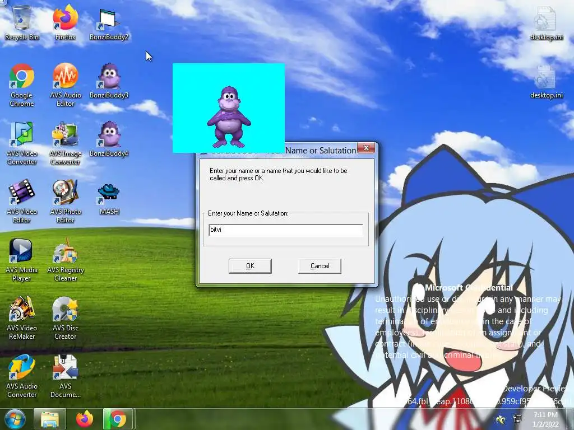Select the BonziBuddy4 desktop icon
This screenshot has height=430, width=574.
click(x=109, y=139)
